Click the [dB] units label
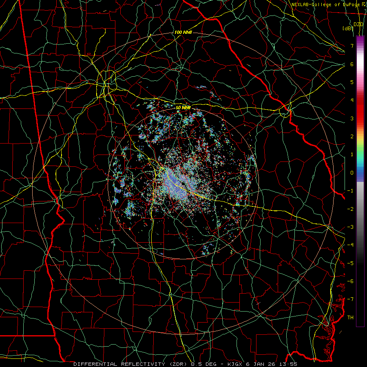Viewport: 367px width, 367px height. point(348,29)
